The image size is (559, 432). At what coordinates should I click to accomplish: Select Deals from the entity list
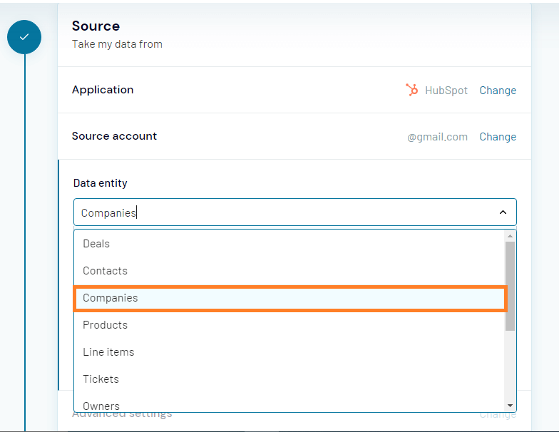(96, 244)
